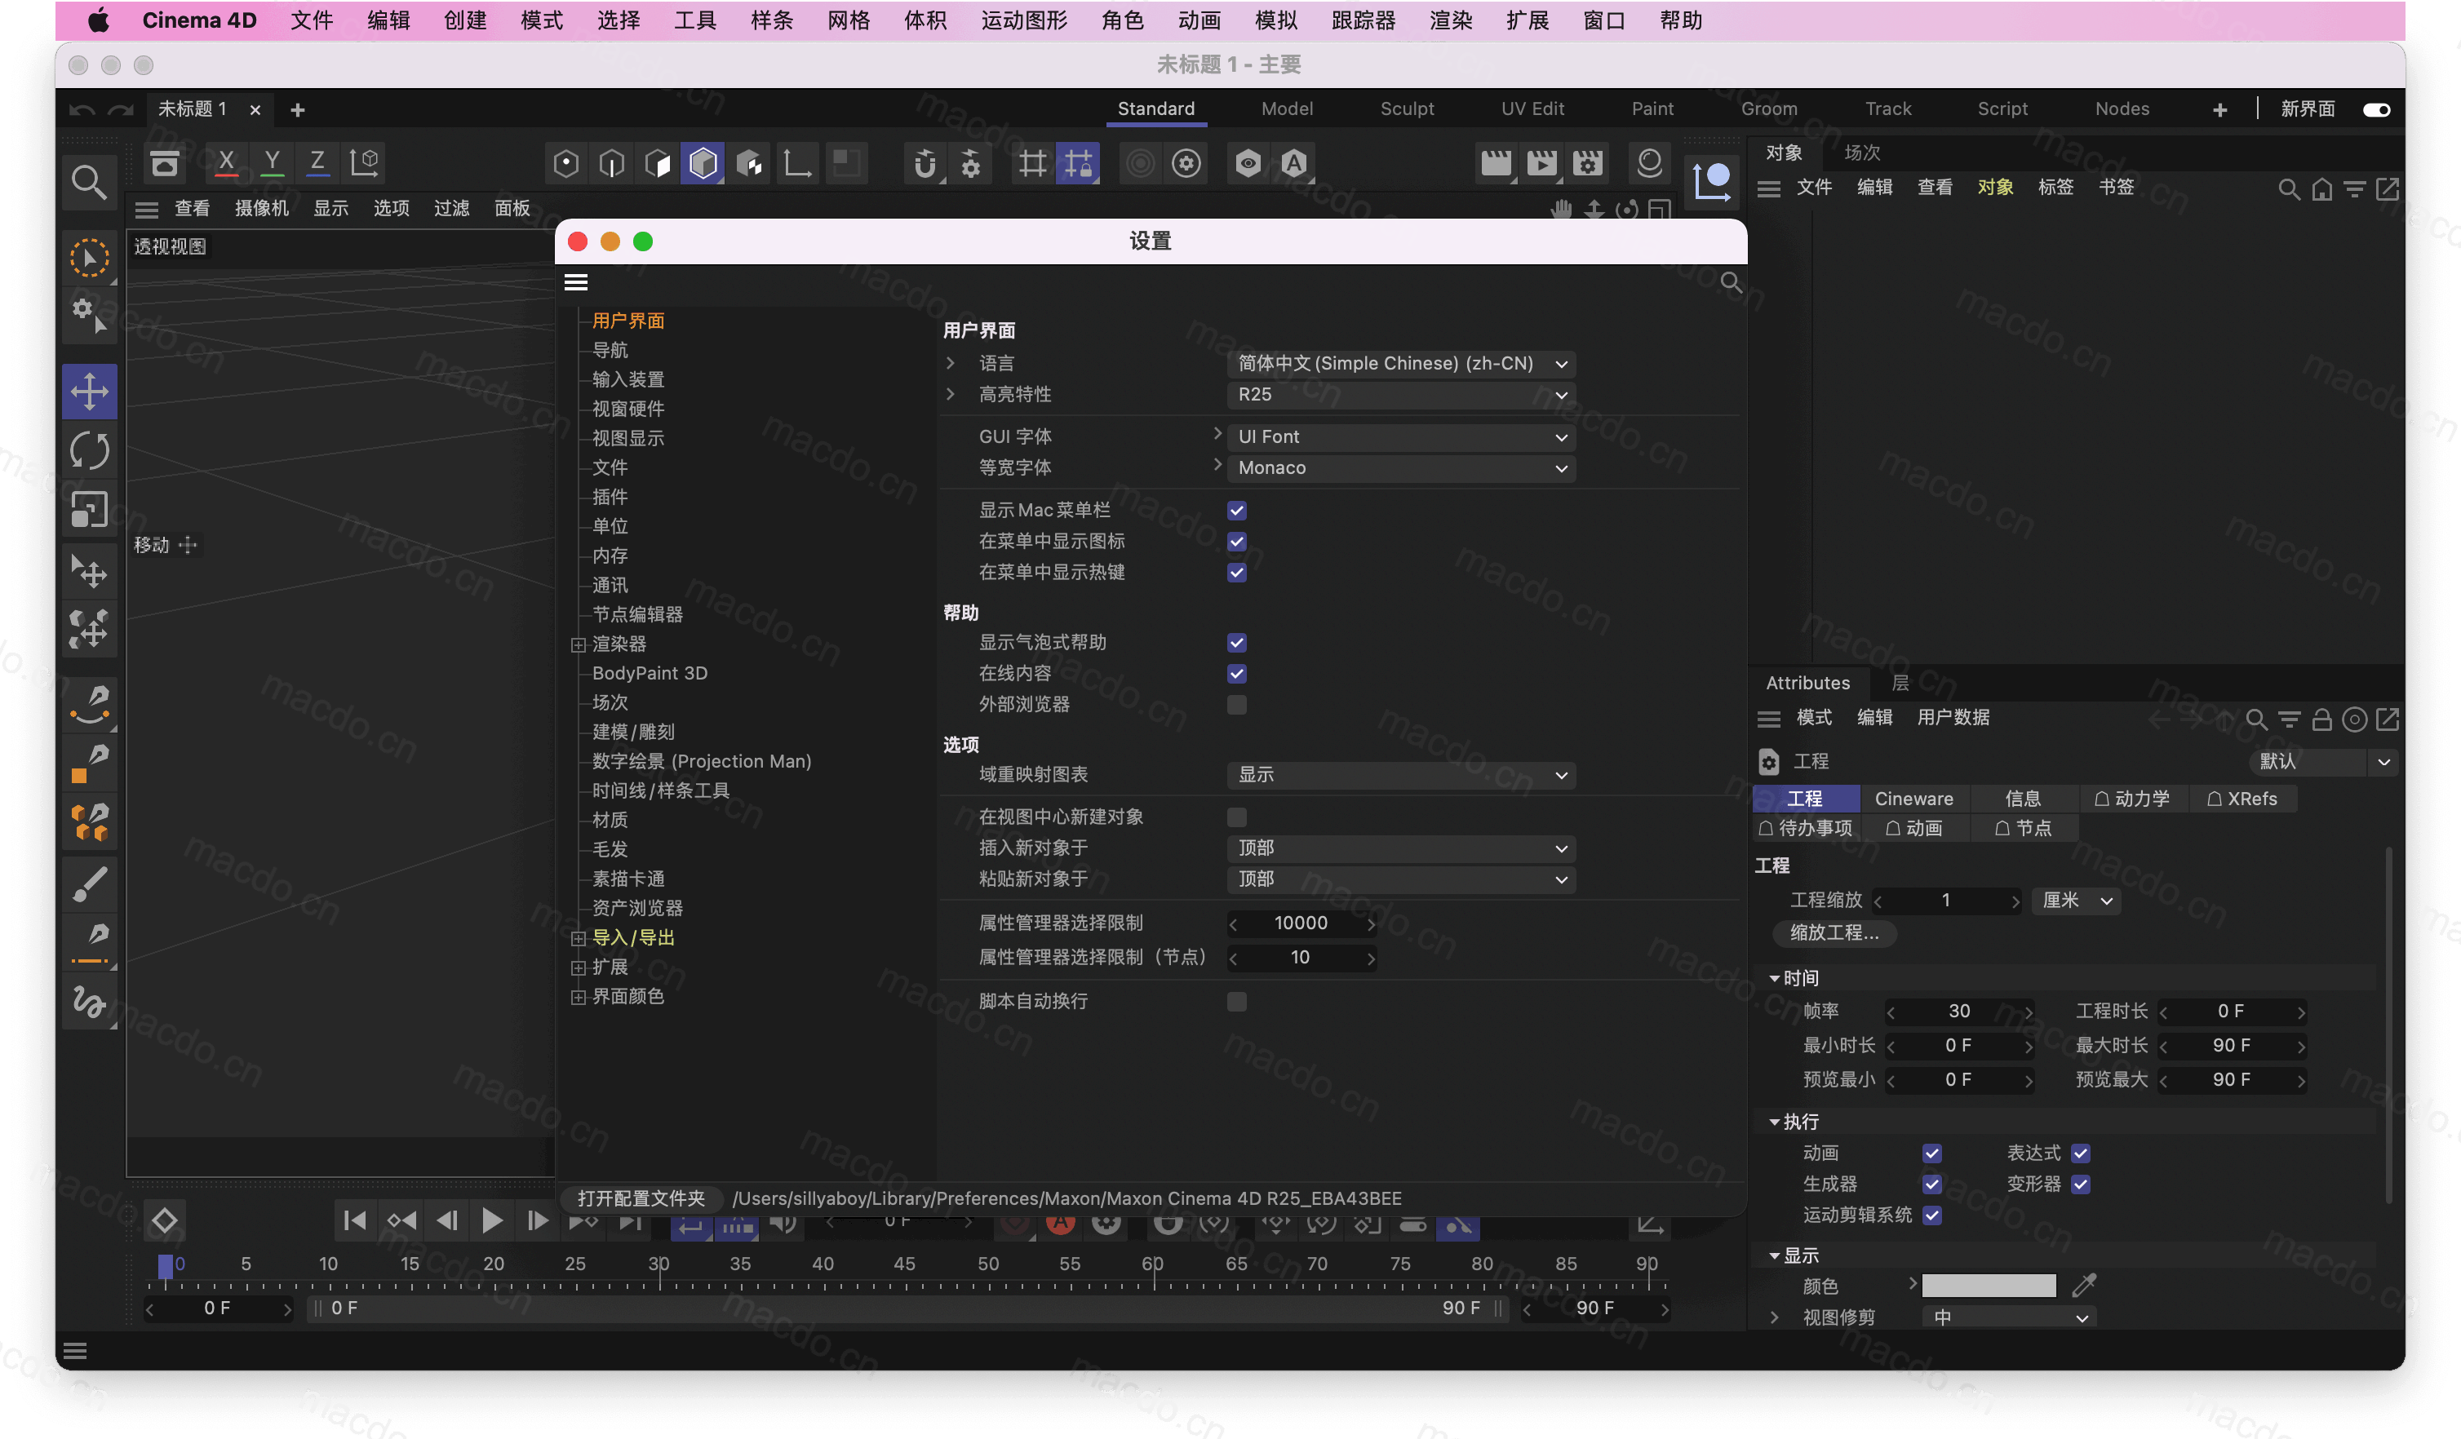Expand the 导入/导出 settings section

[579, 937]
